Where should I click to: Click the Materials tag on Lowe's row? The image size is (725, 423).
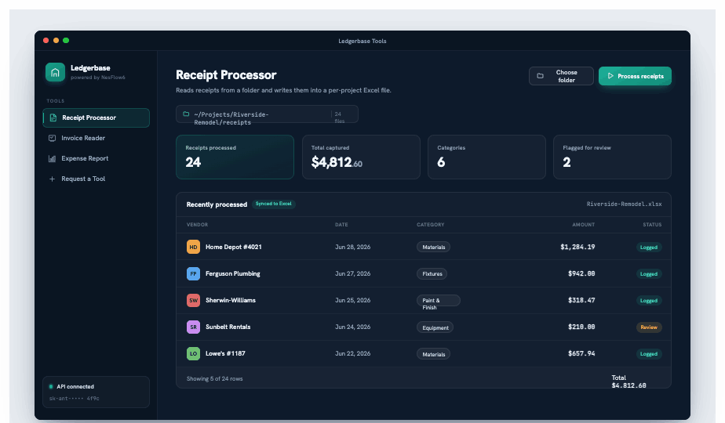coord(434,354)
